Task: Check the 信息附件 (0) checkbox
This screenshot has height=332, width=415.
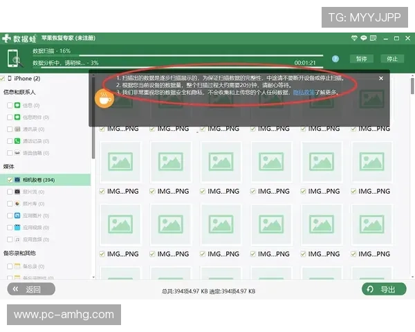Action: 10,118
